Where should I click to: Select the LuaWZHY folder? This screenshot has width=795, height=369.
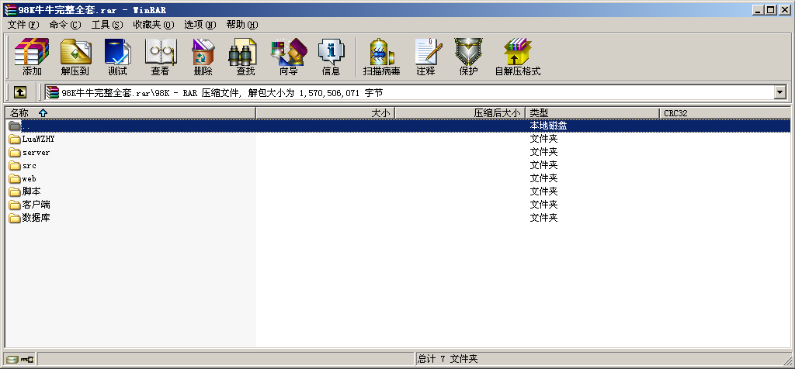[x=38, y=140]
